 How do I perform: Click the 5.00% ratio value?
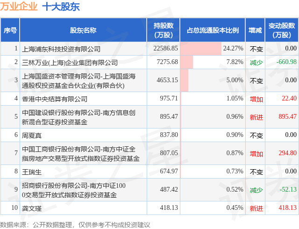[235, 80]
